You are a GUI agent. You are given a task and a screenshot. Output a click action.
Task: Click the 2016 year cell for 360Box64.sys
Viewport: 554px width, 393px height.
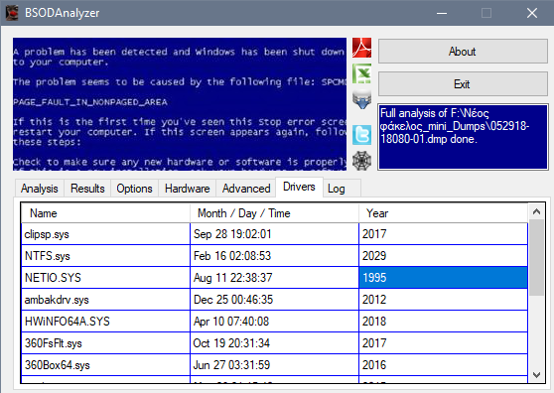click(444, 365)
